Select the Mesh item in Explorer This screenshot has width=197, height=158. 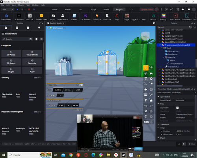(173, 60)
